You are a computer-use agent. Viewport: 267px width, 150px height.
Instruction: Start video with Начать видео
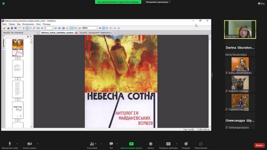point(30,145)
